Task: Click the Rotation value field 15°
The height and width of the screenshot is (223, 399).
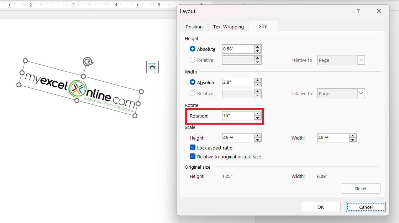Action: pos(238,115)
